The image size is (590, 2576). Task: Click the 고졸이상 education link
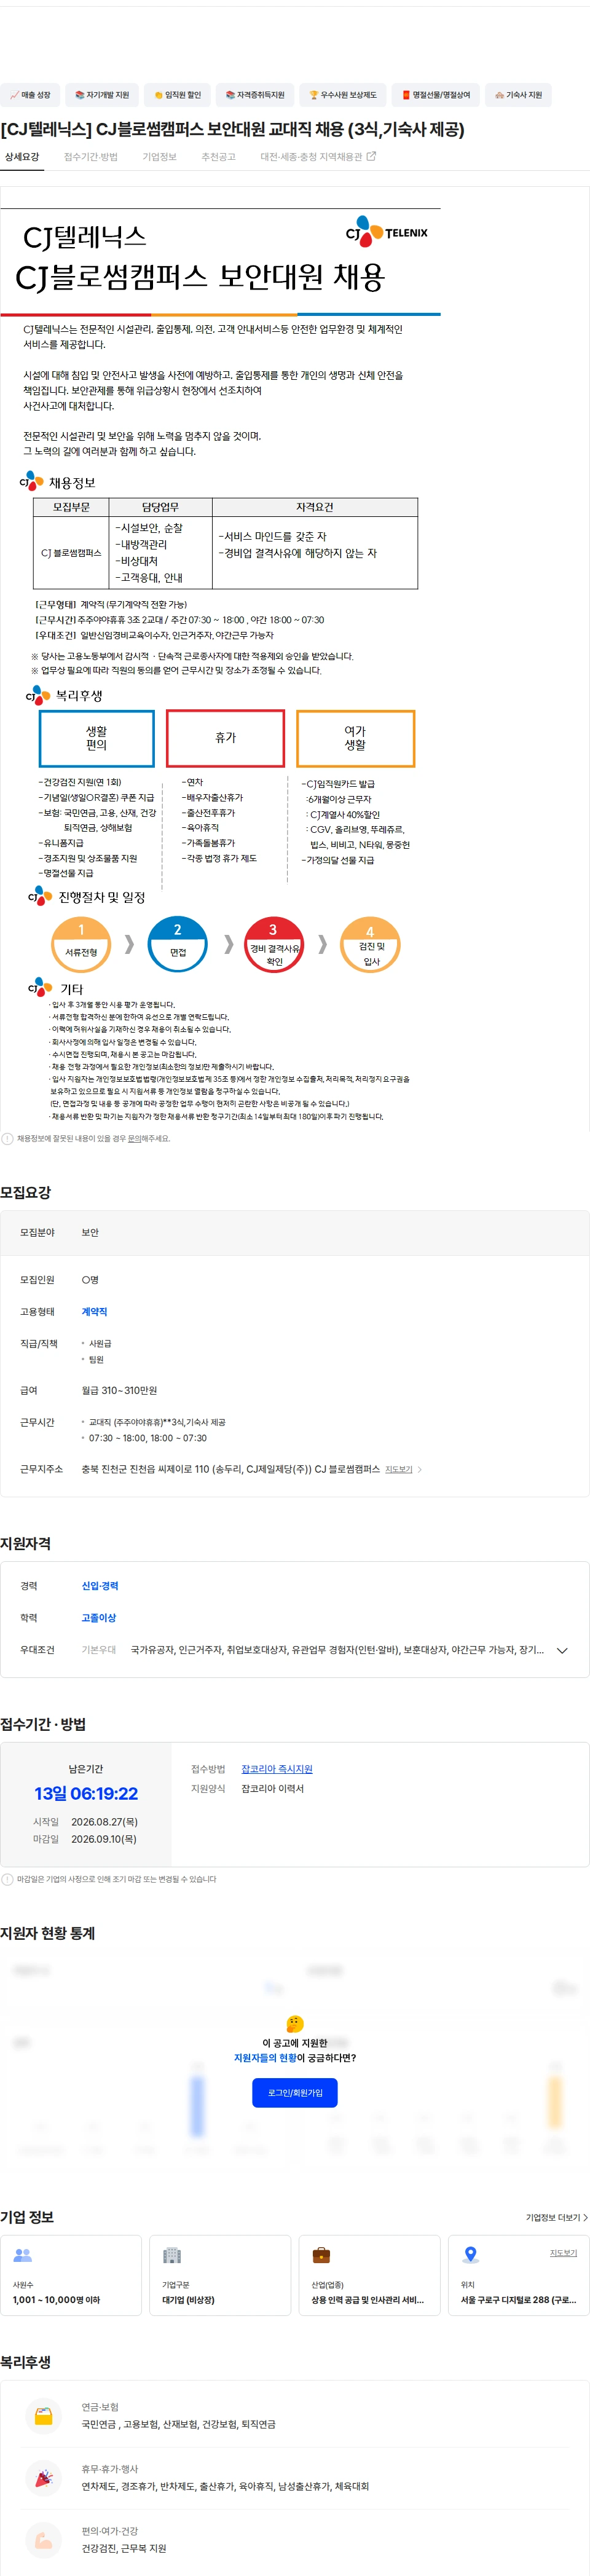(x=99, y=1618)
